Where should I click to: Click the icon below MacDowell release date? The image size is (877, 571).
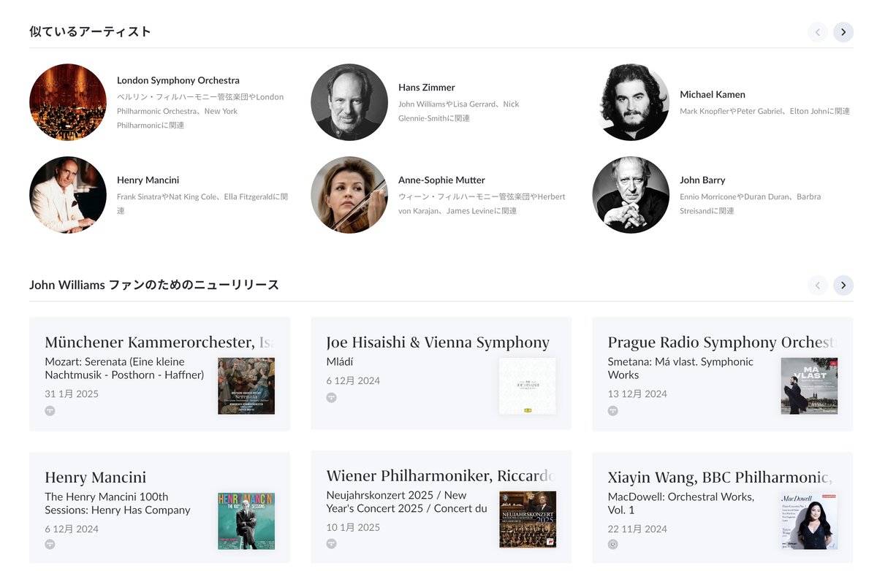(612, 544)
